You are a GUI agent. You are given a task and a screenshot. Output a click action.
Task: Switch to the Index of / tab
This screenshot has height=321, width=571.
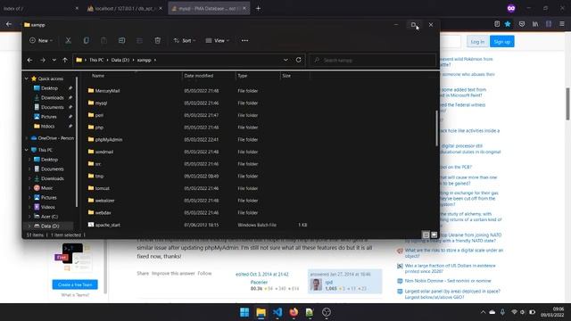click(x=40, y=8)
